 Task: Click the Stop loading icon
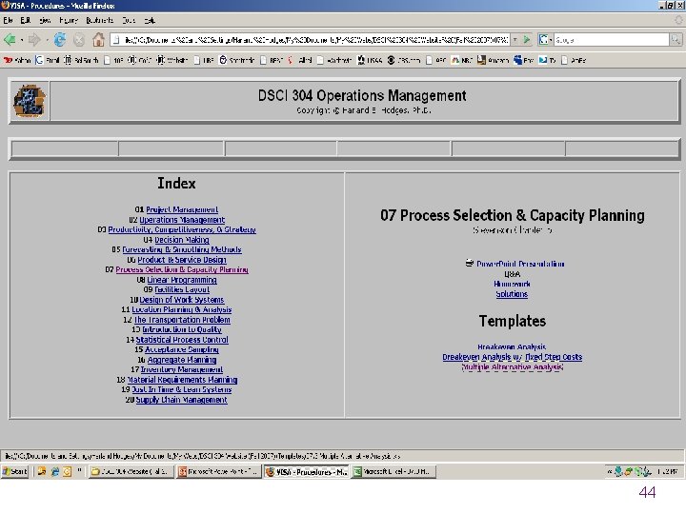(79, 40)
